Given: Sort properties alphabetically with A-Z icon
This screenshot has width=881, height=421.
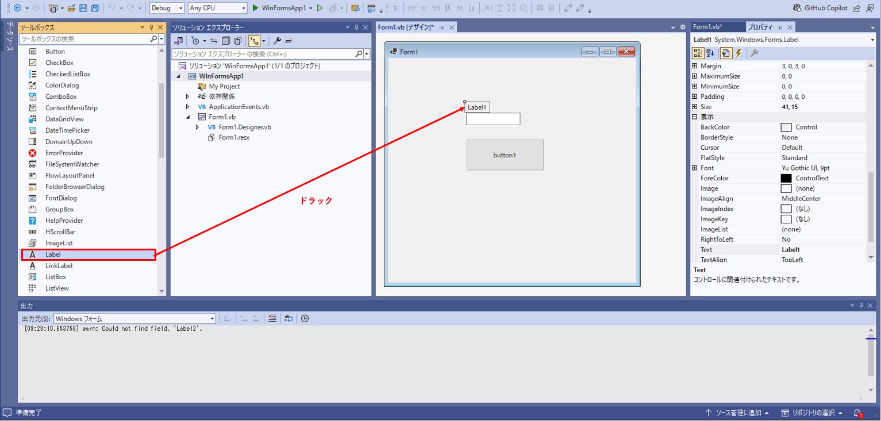Looking at the screenshot, I should 711,53.
